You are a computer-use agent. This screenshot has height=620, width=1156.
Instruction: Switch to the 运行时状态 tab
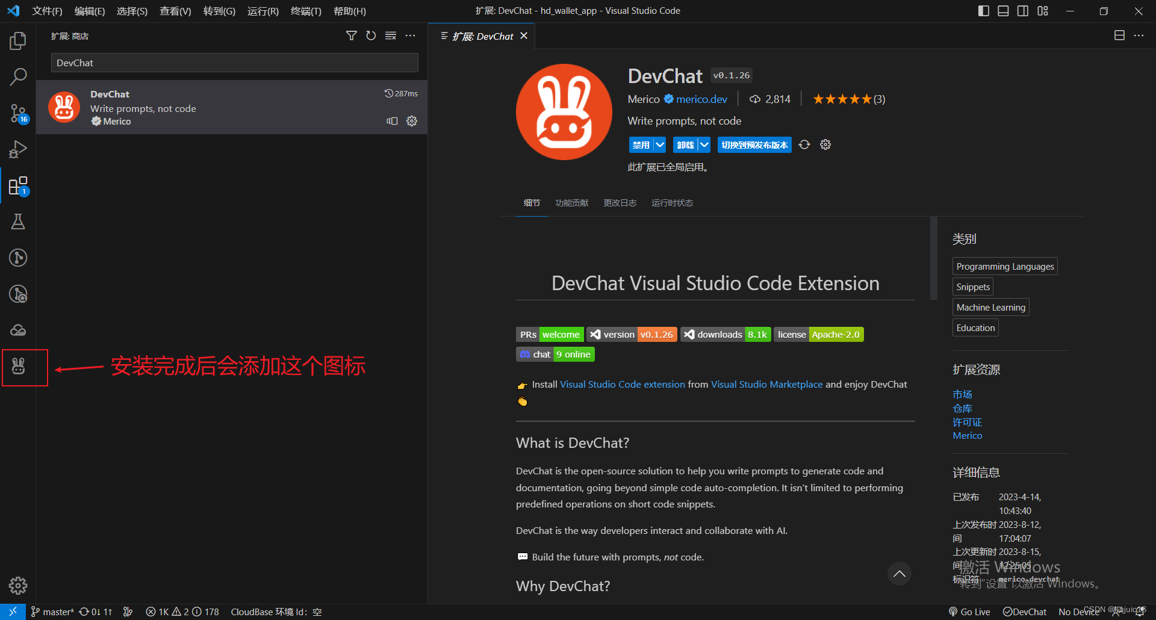(x=672, y=203)
